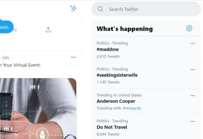Open more options for Do Not Travel trend

point(193,121)
